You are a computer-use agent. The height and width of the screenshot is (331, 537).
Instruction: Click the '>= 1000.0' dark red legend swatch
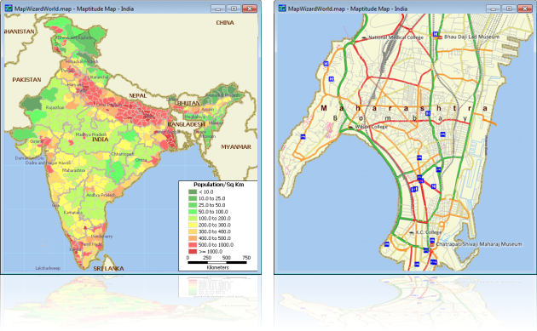193,251
